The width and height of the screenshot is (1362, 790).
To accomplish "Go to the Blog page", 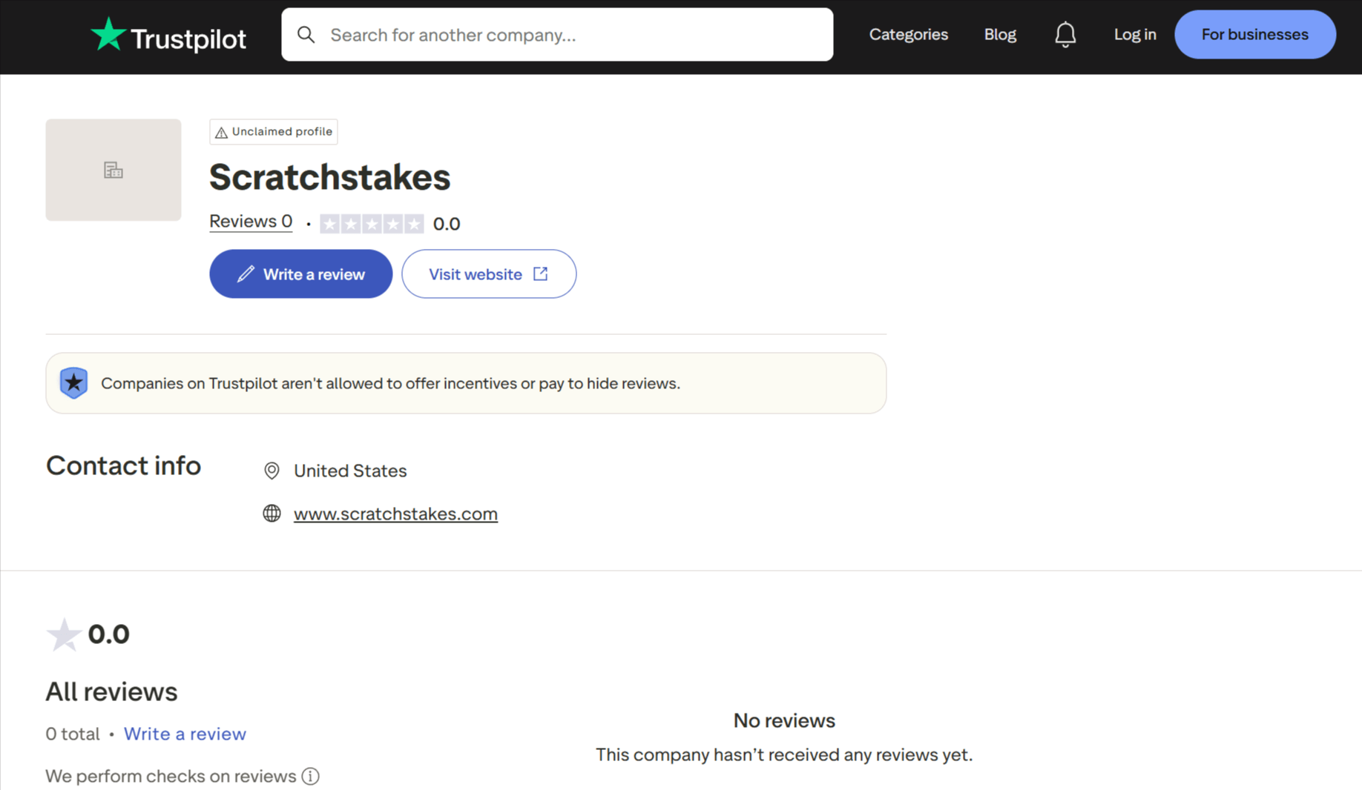I will tap(999, 35).
